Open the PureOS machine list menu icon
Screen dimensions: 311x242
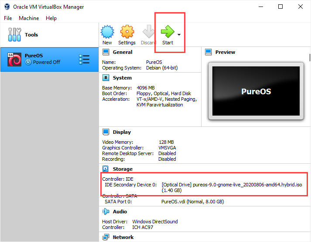click(x=84, y=59)
